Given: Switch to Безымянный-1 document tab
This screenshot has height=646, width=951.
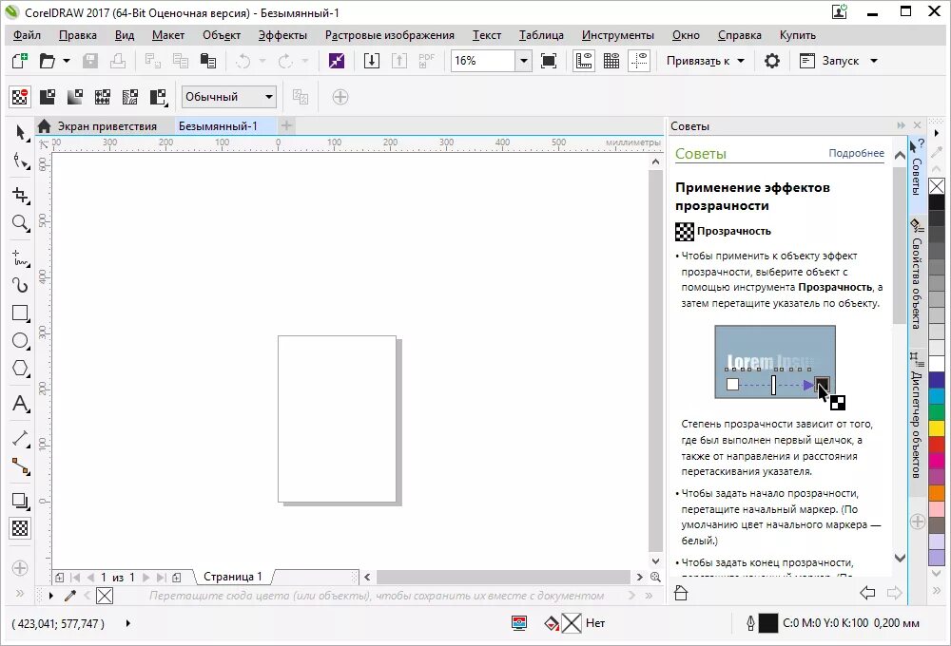Looking at the screenshot, I should (218, 126).
